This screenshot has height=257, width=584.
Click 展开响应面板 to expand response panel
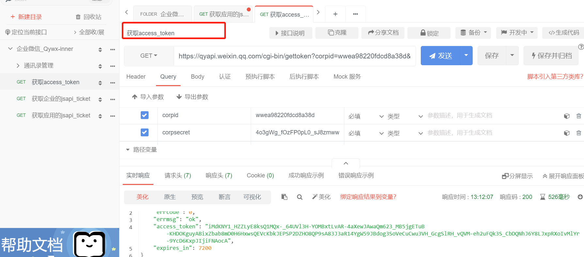click(563, 176)
